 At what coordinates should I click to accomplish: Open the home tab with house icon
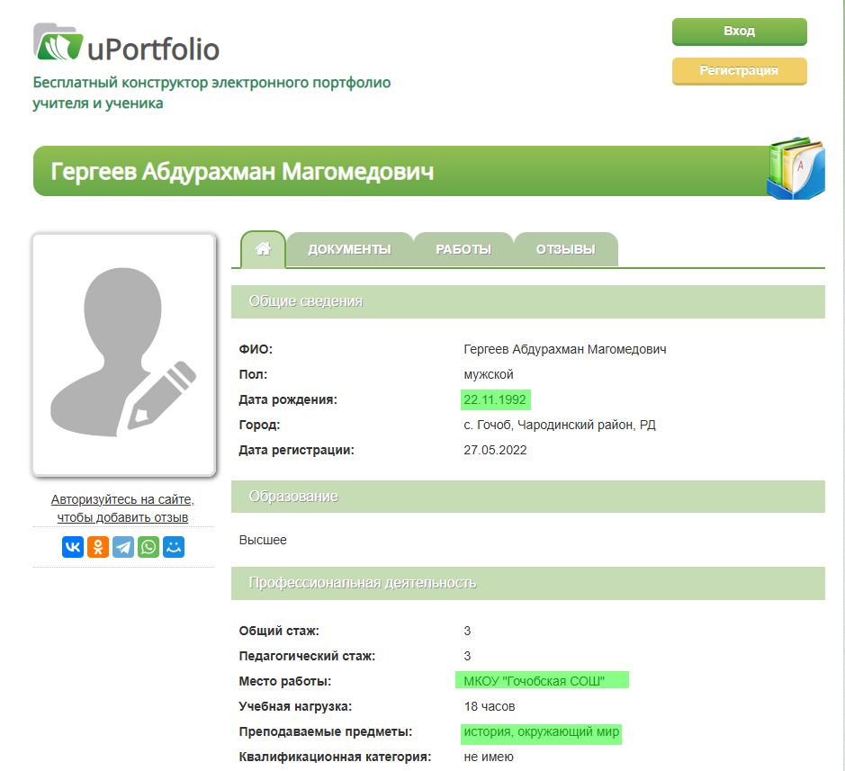(x=264, y=249)
